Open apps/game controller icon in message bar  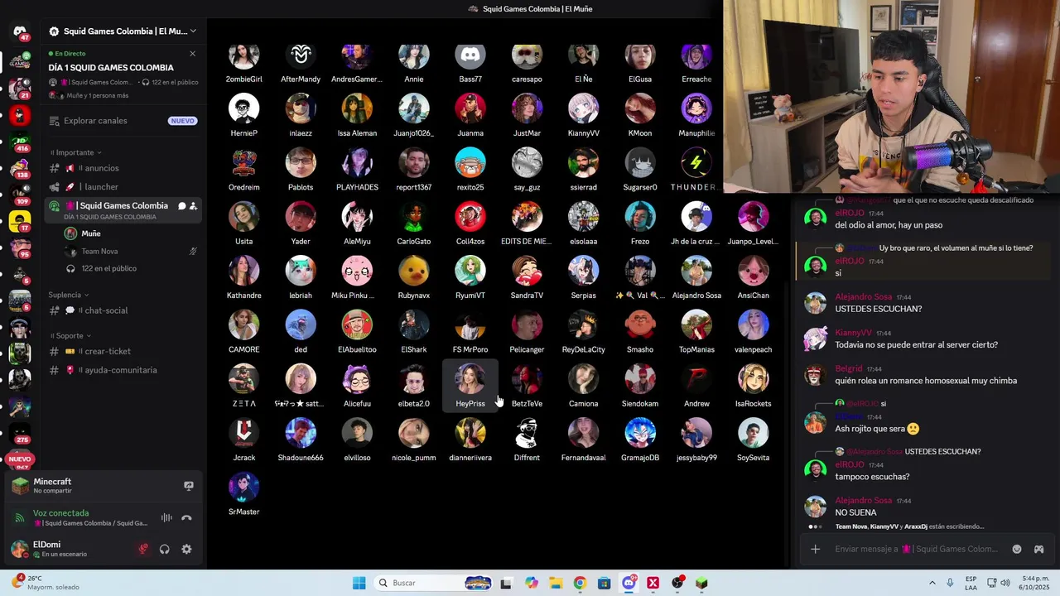click(1038, 549)
